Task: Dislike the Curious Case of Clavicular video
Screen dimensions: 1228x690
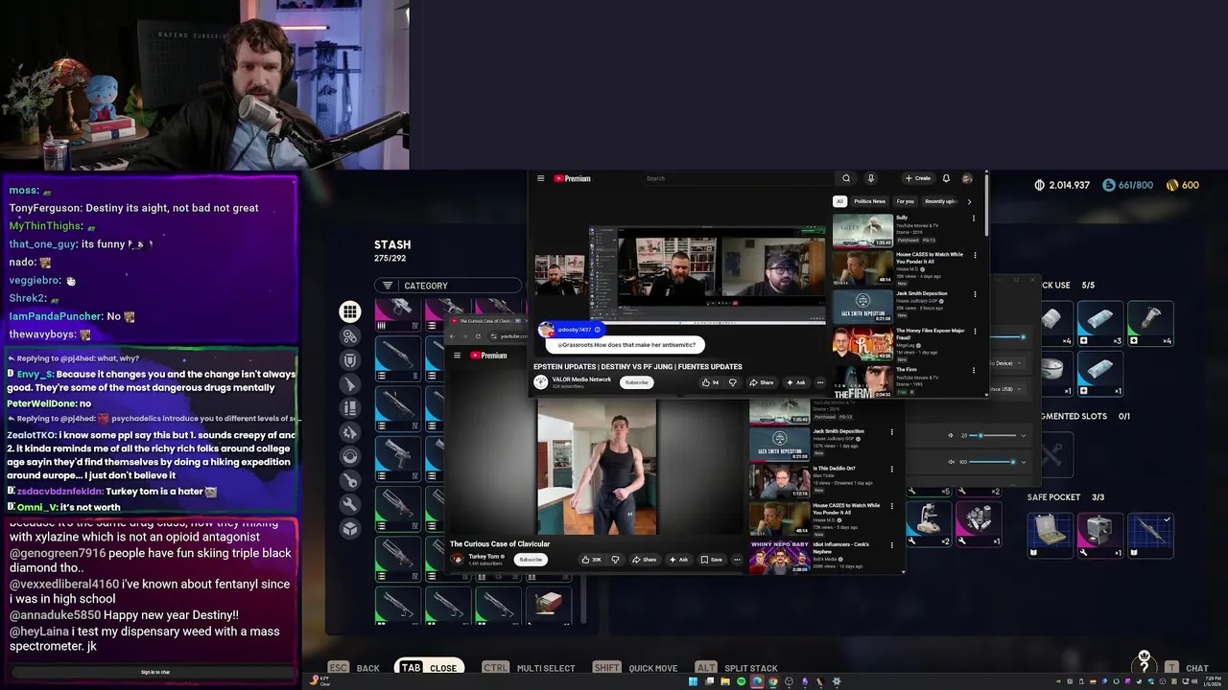Action: coord(615,560)
